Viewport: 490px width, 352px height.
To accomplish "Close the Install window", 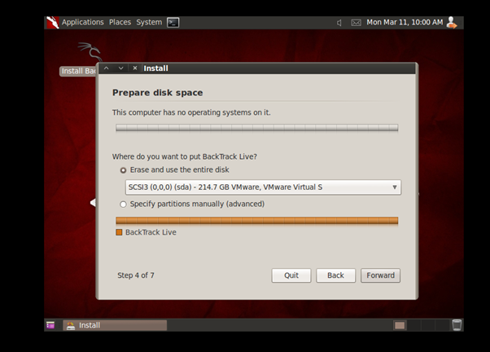I will point(135,68).
